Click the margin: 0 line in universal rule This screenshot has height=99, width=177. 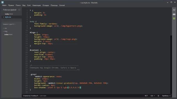(x=40, y=13)
